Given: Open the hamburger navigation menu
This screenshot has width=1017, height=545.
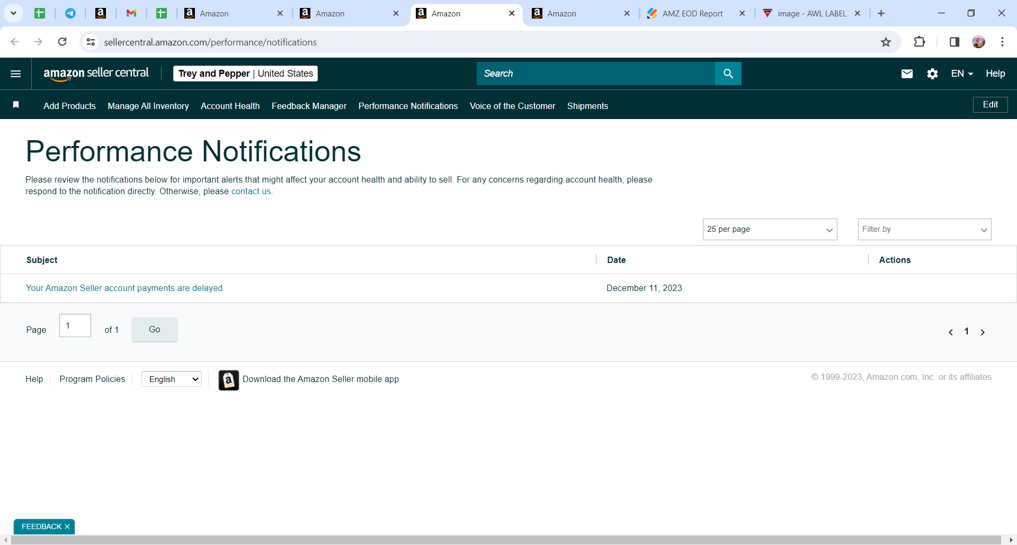Looking at the screenshot, I should [x=16, y=74].
